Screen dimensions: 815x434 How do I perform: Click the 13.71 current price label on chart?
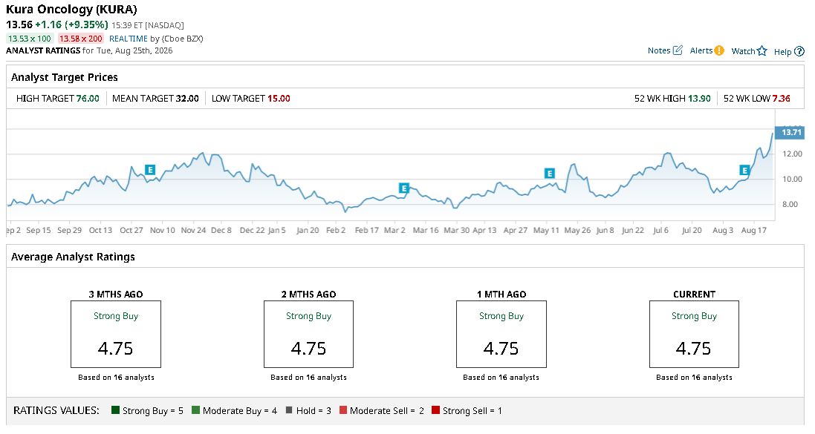790,132
